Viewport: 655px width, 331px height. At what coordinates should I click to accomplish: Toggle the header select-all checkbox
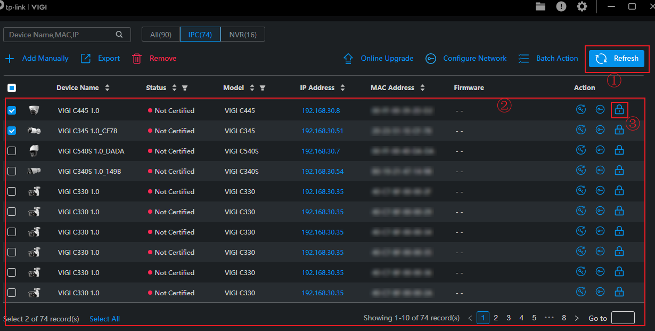(12, 88)
